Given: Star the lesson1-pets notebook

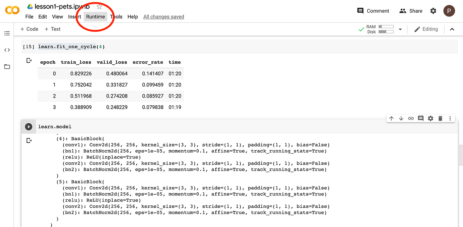Looking at the screenshot, I should (99, 7).
